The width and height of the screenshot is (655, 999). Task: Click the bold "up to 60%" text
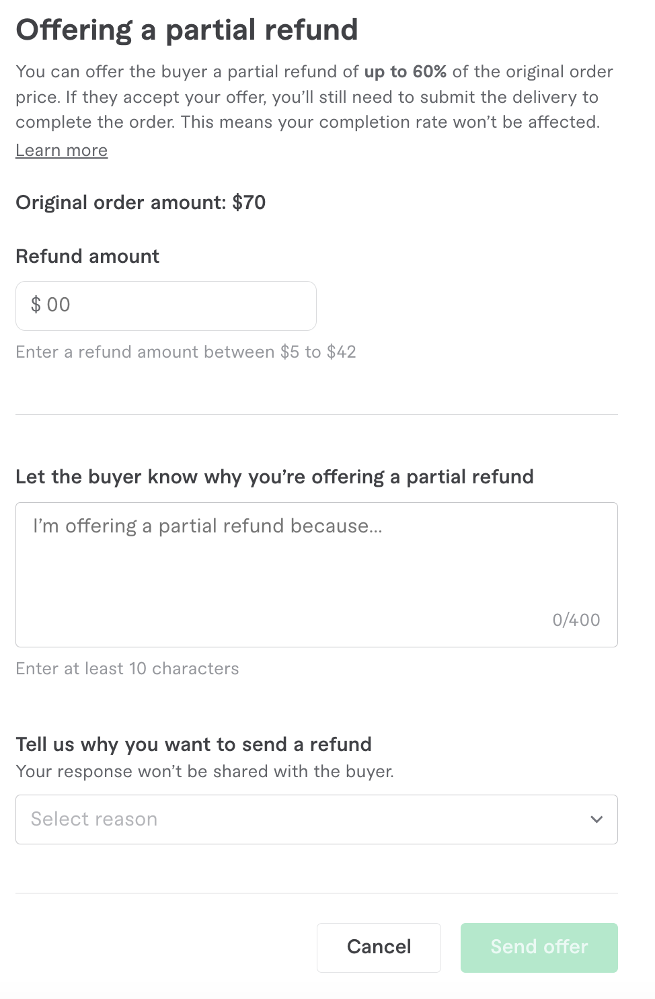[406, 72]
